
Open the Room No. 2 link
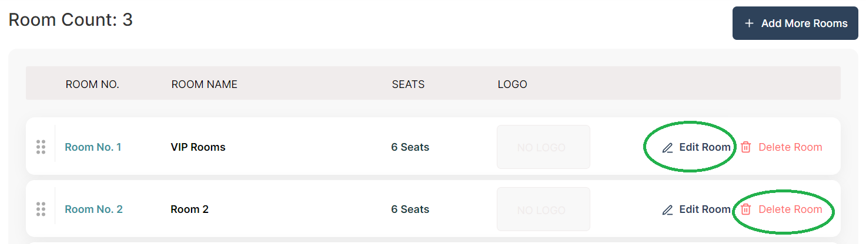(93, 209)
